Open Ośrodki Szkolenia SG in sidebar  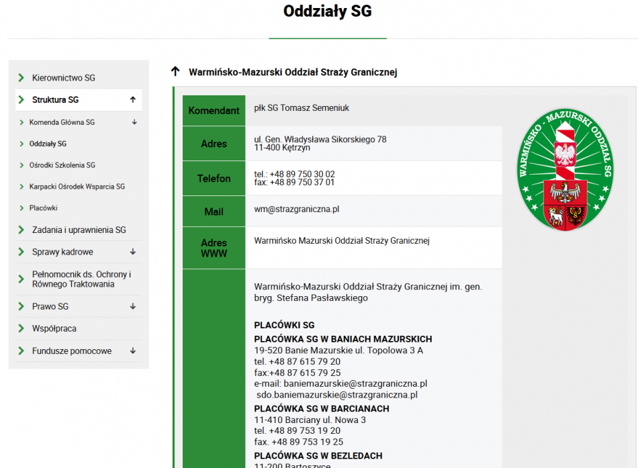tap(62, 165)
